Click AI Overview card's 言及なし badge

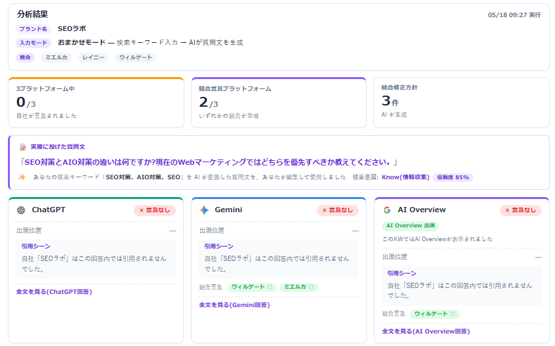click(521, 210)
